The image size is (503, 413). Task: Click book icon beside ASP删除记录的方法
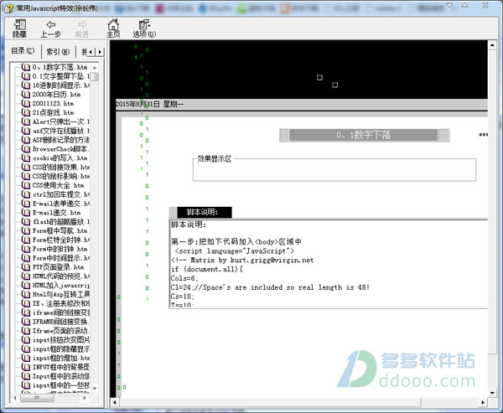click(x=26, y=140)
